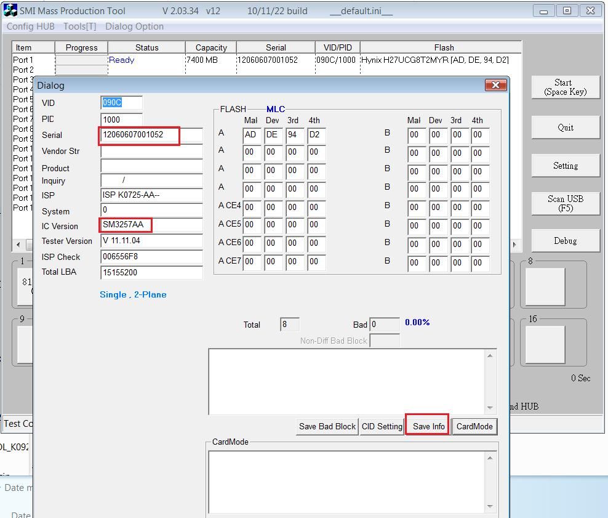Select the Port 2 row
Screen dimensions: 608x518
point(267,70)
